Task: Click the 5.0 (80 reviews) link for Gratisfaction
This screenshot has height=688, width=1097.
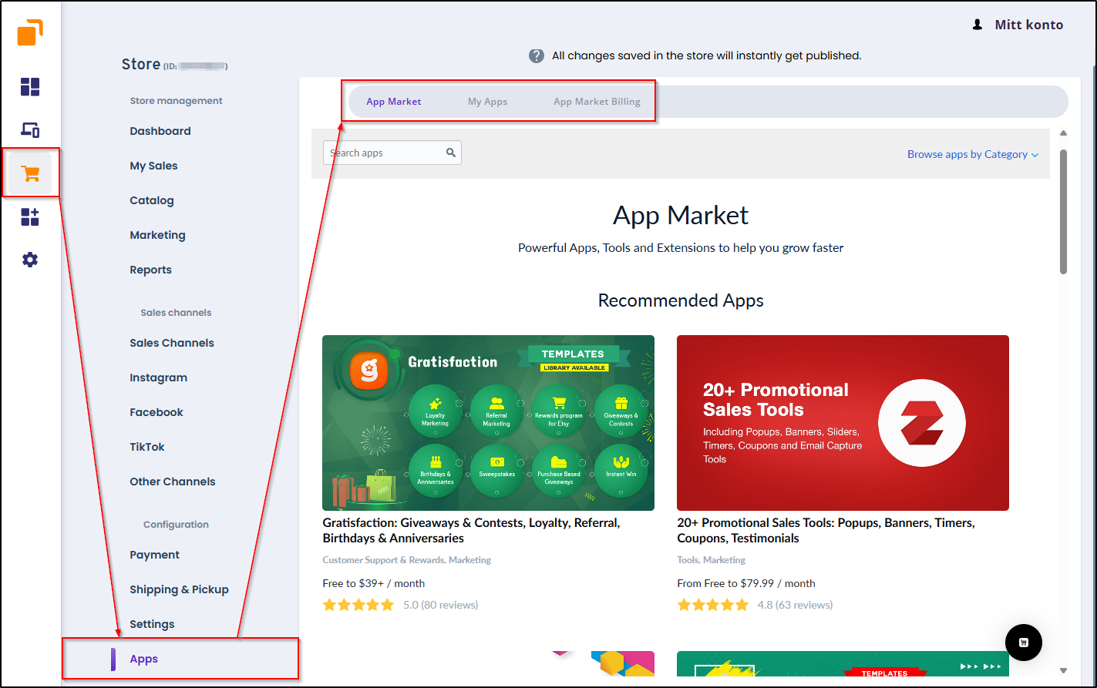Action: pos(441,605)
